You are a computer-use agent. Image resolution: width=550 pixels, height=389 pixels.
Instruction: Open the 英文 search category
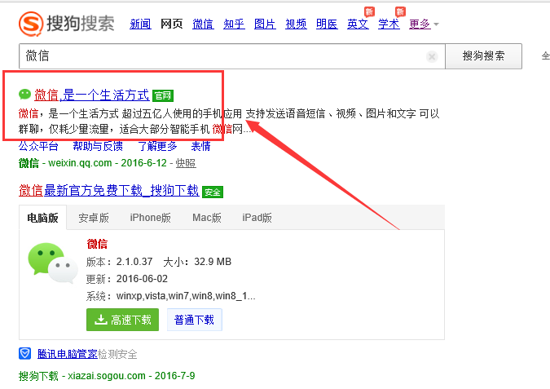358,24
